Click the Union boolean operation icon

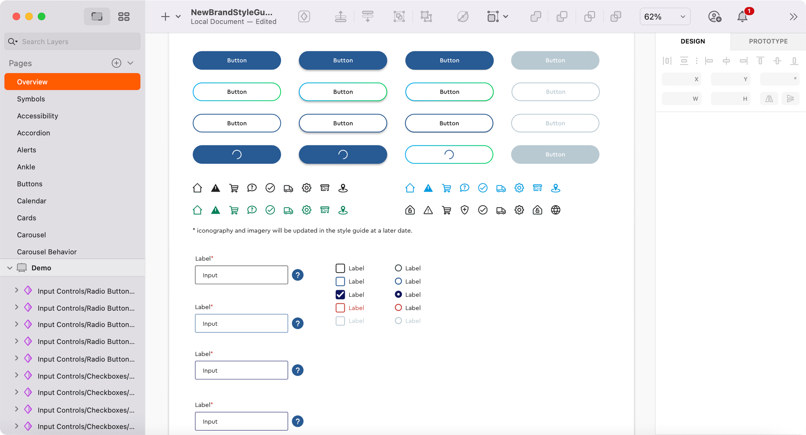point(536,16)
